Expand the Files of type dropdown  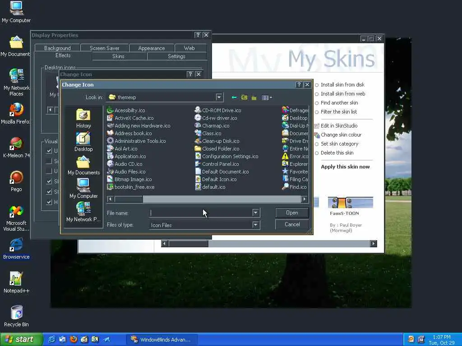tap(255, 225)
